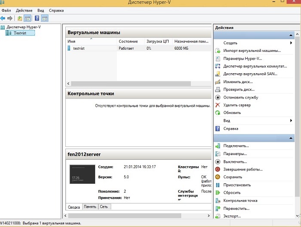Sort by the Загрузка ЦП column header
301x227 pixels.
coord(159,41)
